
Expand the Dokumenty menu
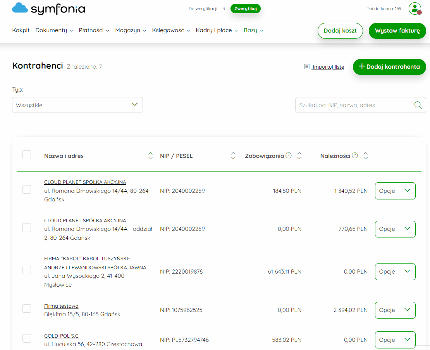pos(54,30)
